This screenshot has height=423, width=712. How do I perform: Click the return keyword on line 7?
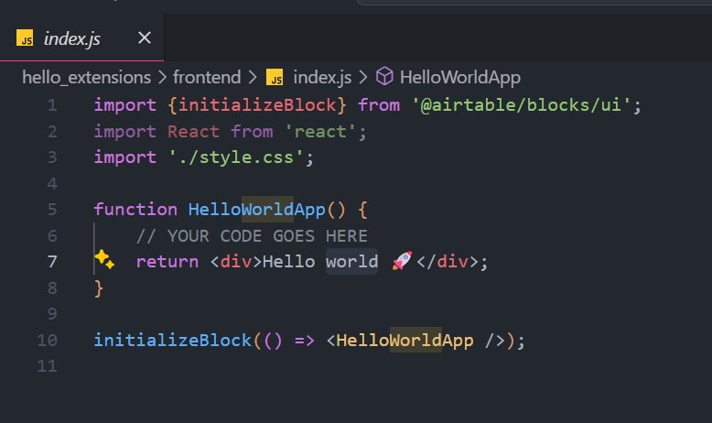pyautogui.click(x=167, y=262)
